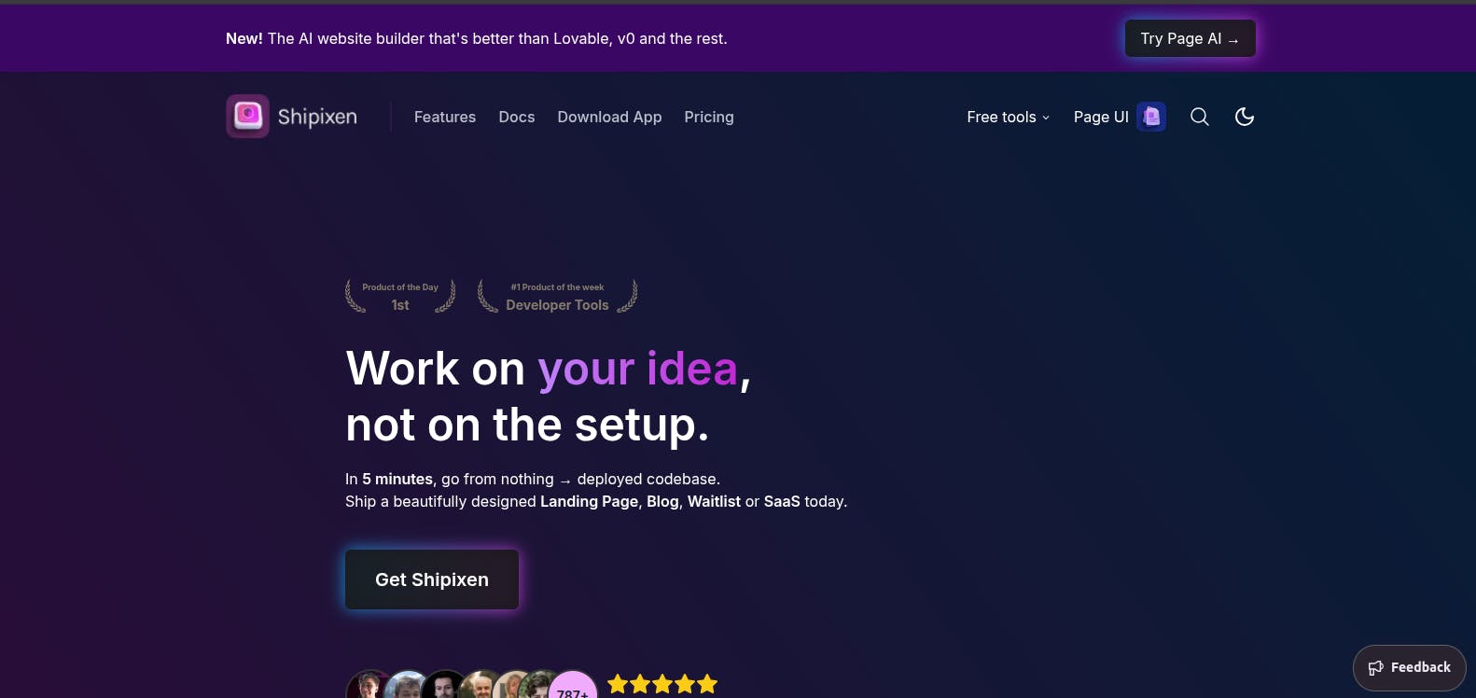The width and height of the screenshot is (1476, 698).
Task: Expand the Free tools dropdown
Action: click(x=1009, y=117)
